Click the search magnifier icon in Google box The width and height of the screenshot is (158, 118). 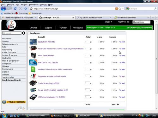click(x=155, y=8)
